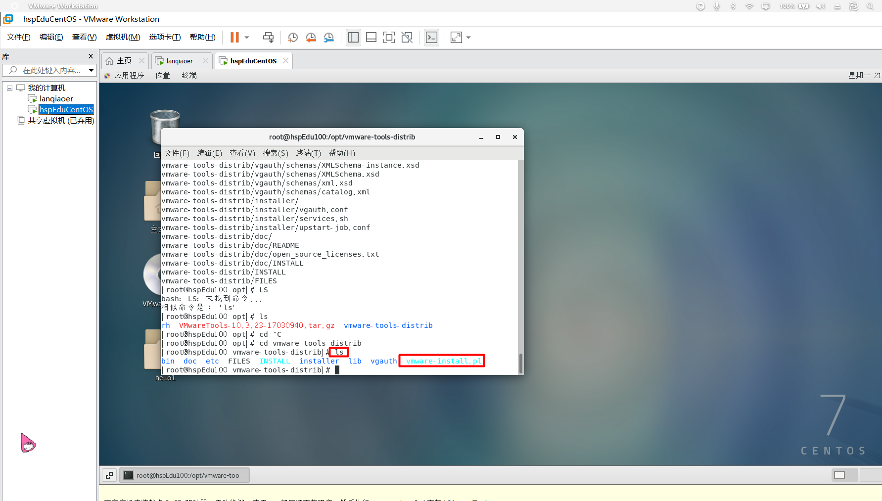The height and width of the screenshot is (501, 882).
Task: Close the library panel with X
Action: coord(91,56)
